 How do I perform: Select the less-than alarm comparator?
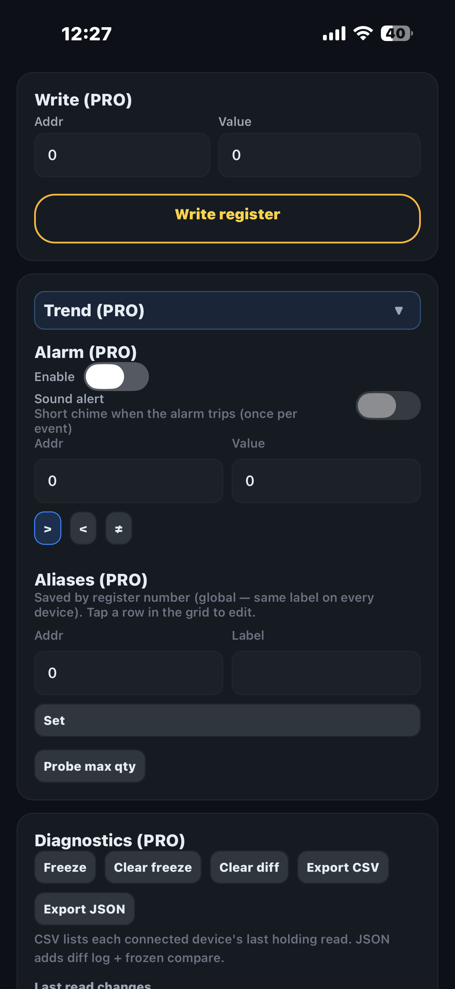[83, 528]
